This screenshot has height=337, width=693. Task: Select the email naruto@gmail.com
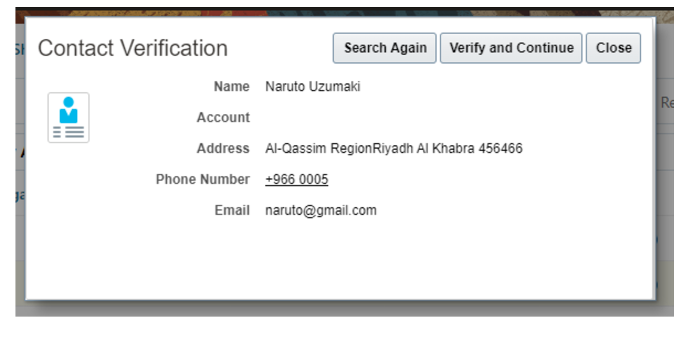[x=321, y=210]
